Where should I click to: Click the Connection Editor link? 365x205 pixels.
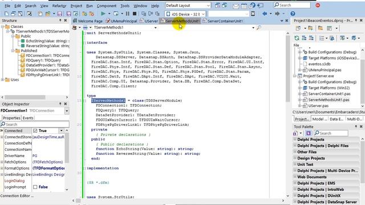tap(17, 196)
